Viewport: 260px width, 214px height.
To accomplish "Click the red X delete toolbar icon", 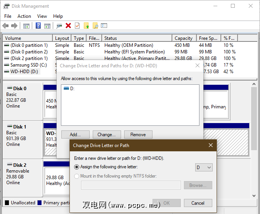I will [68, 26].
